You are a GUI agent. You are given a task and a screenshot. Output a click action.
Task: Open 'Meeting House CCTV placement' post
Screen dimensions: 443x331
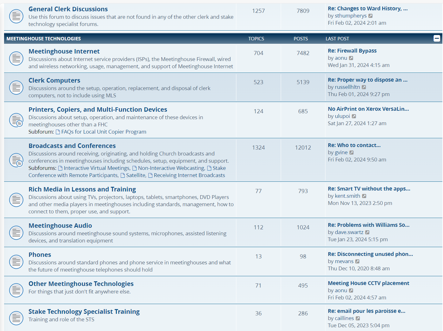click(368, 283)
